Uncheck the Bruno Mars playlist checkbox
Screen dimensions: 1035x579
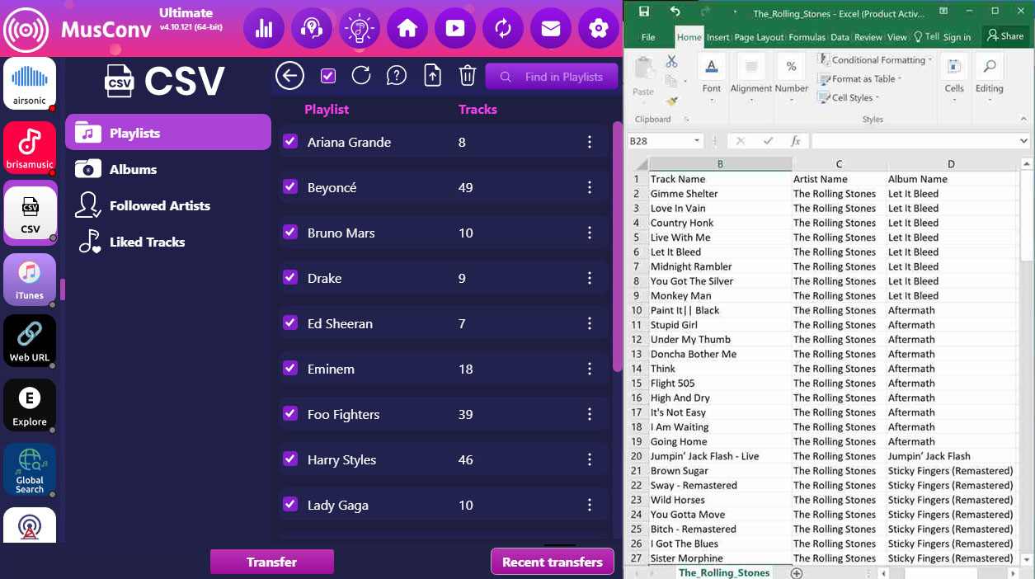(289, 232)
